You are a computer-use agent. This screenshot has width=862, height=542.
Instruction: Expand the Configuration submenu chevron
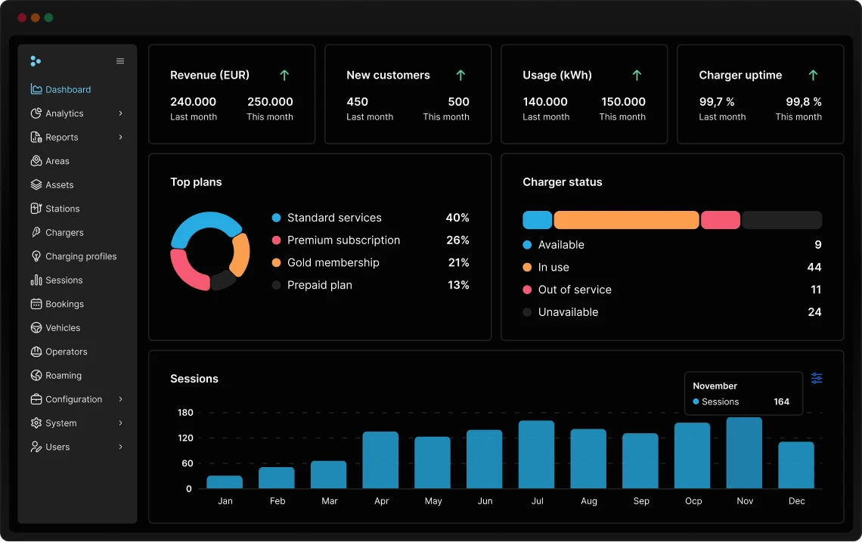point(120,399)
